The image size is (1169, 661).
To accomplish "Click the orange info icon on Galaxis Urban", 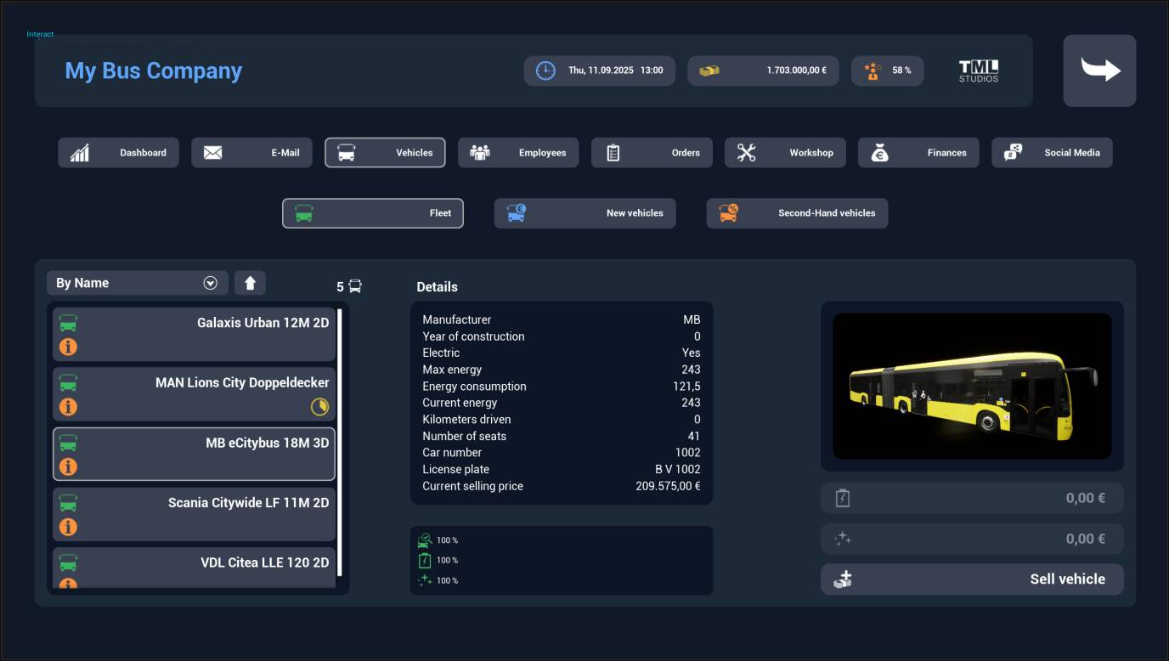I will 68,347.
